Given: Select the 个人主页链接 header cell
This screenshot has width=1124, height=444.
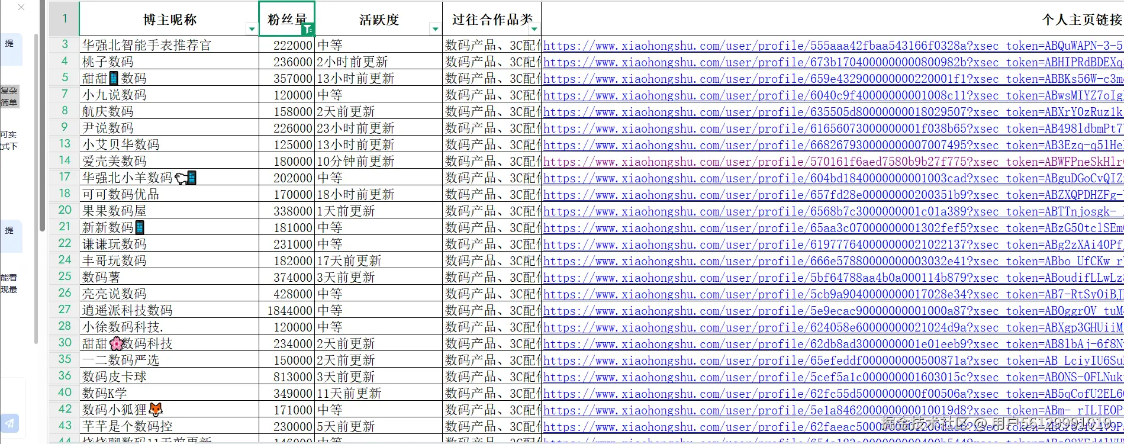Looking at the screenshot, I should 832,19.
